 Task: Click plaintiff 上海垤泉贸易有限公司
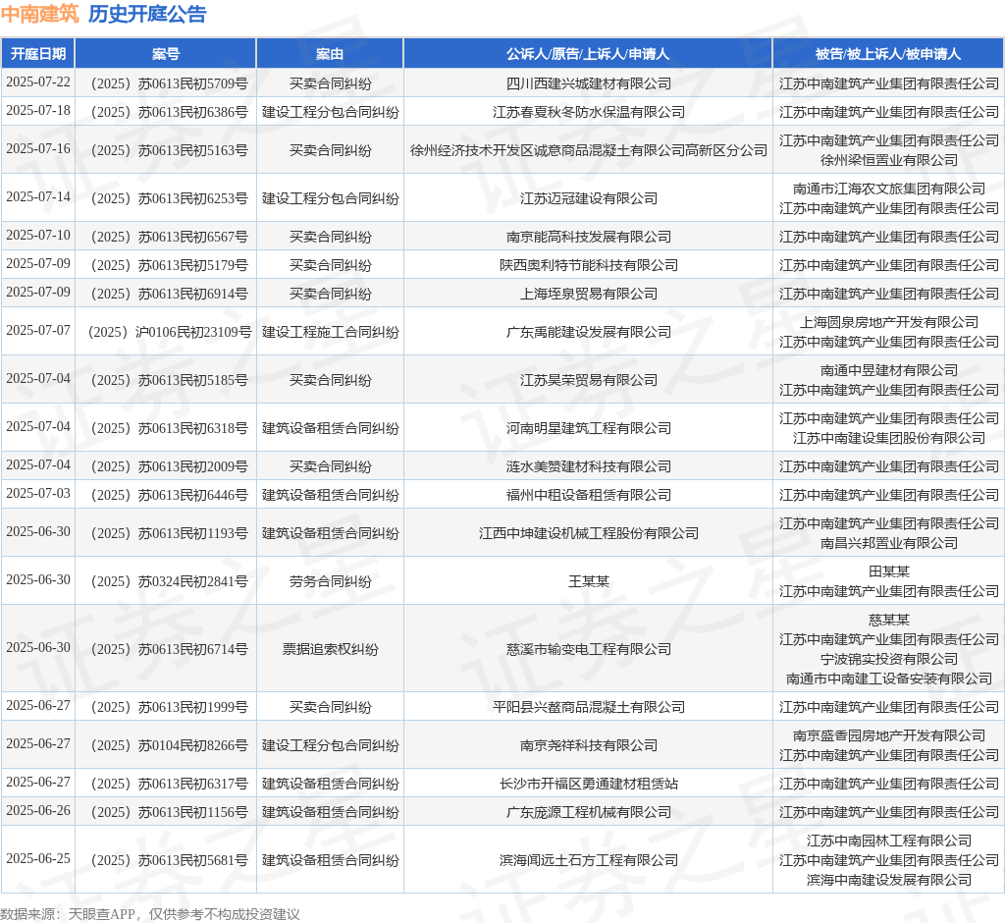(x=589, y=294)
